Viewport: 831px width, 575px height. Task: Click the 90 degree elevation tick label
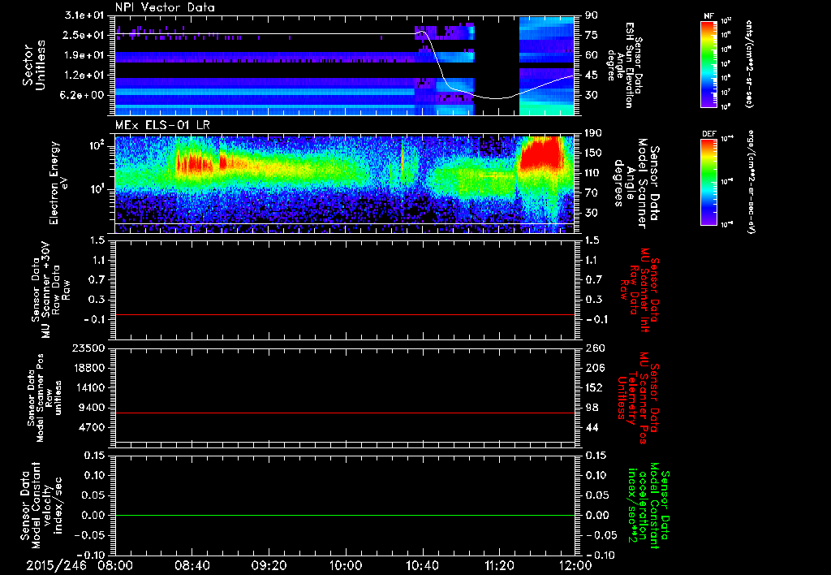(x=592, y=15)
